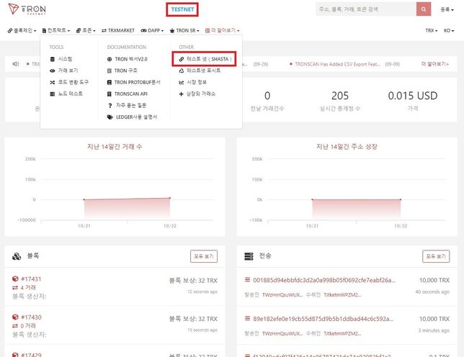Open the 시스템 database menu entry

(x=61, y=59)
